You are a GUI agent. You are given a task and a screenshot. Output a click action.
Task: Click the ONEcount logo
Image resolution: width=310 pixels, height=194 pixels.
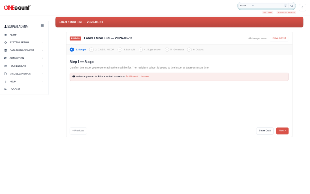click(17, 7)
